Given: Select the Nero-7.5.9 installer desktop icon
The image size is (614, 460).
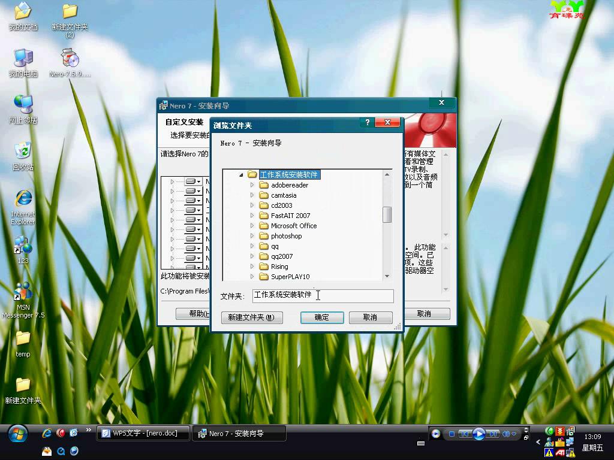Looking at the screenshot, I should pyautogui.click(x=70, y=63).
